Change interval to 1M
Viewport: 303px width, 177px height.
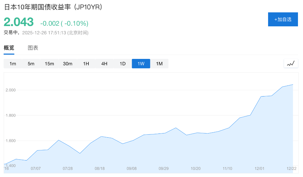click(159, 64)
